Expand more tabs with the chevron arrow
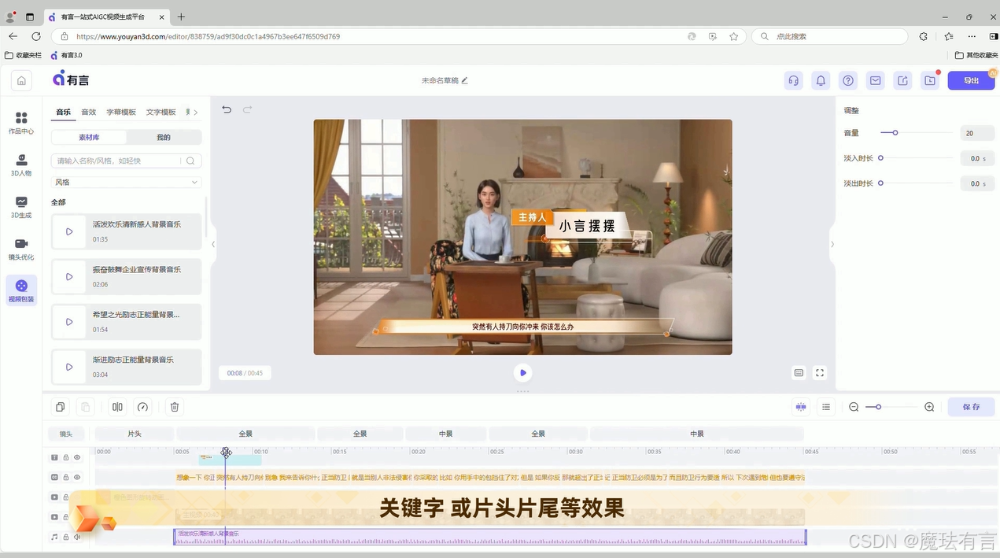Viewport: 1000px width, 558px height. pyautogui.click(x=195, y=113)
